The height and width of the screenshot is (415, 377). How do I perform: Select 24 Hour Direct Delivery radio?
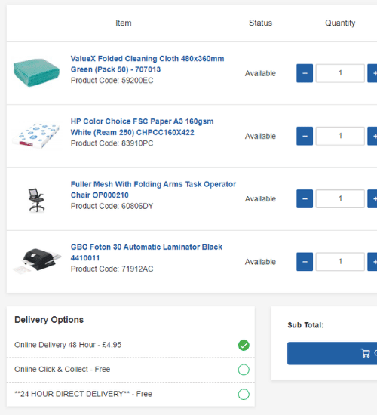244,394
